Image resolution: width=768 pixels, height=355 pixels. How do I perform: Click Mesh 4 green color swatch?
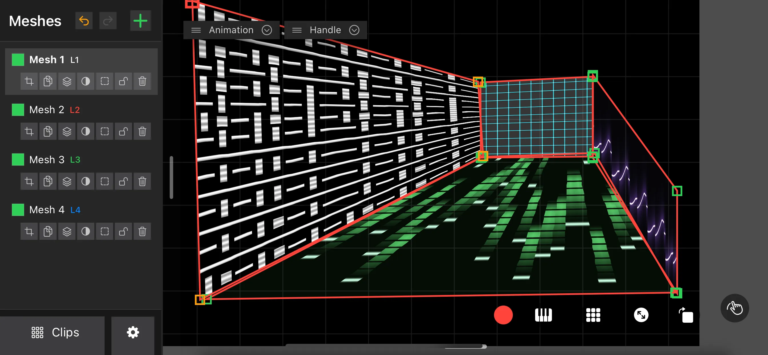(18, 210)
